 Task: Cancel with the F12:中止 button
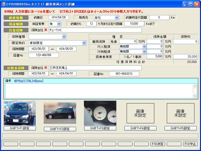(x=190, y=144)
